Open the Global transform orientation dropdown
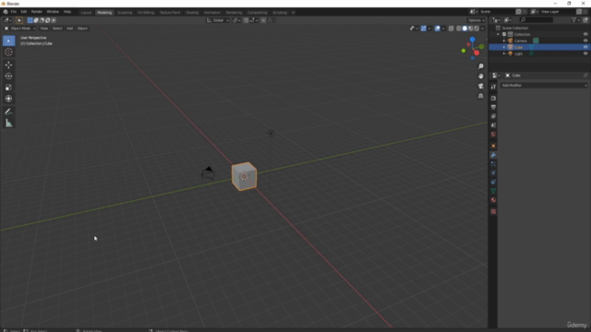Screen dimensions: 591x332 coord(218,20)
